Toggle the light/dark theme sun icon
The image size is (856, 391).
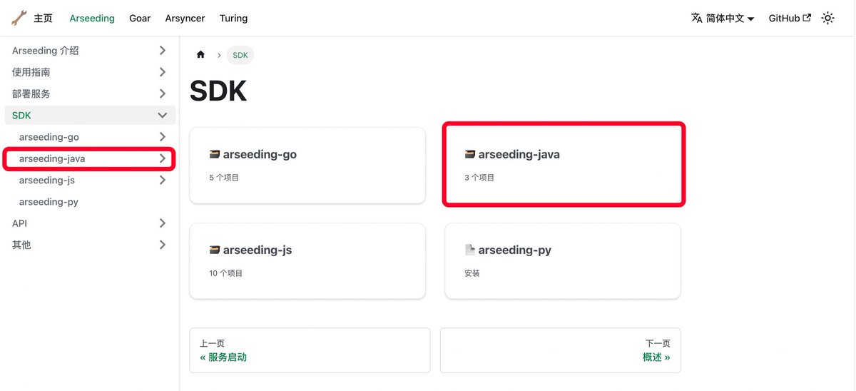coord(827,19)
